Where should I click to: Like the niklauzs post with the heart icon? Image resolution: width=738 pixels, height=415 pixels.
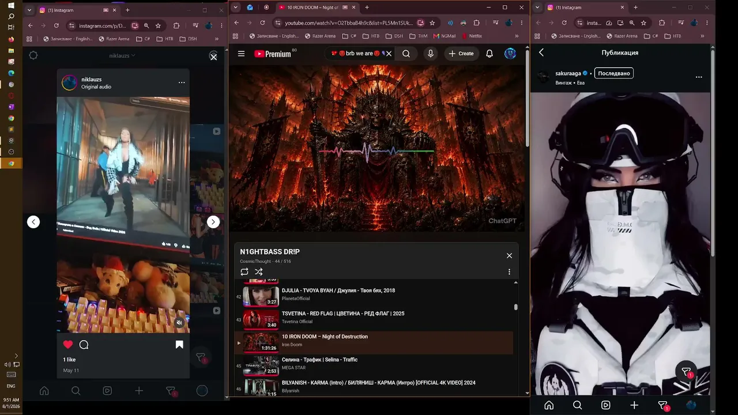[x=68, y=345]
